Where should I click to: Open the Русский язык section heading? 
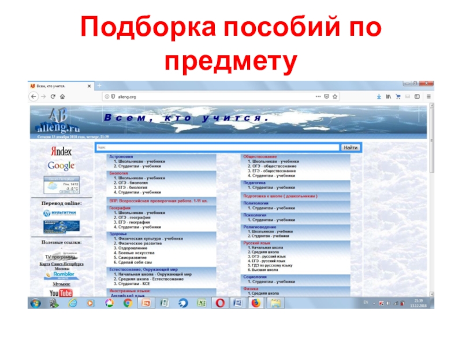[257, 243]
